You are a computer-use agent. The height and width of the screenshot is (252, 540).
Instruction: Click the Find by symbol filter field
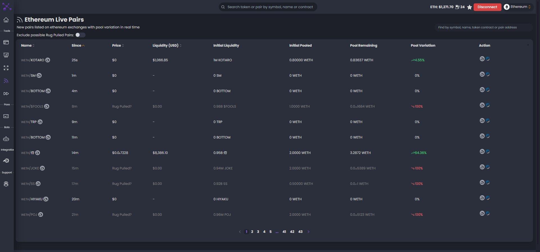(483, 28)
